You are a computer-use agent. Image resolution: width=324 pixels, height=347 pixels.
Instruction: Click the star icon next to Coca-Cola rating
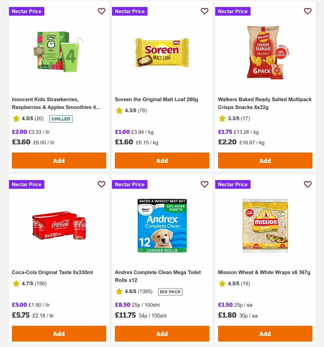(x=16, y=284)
